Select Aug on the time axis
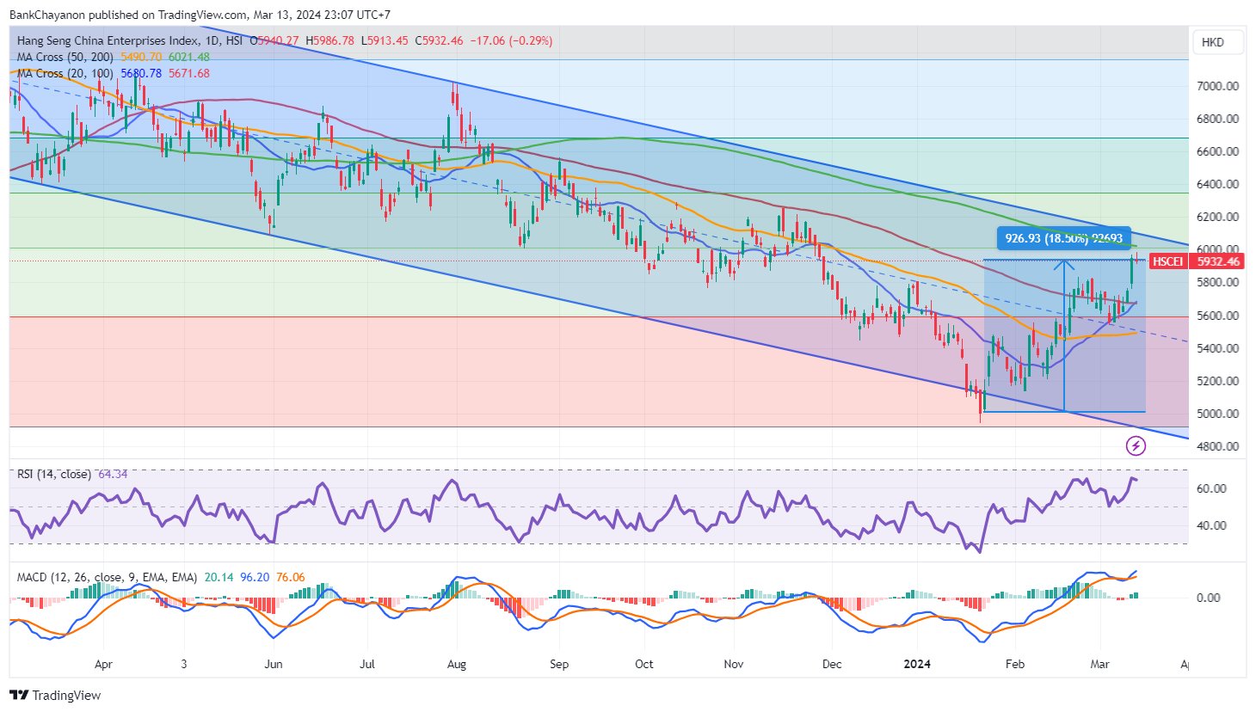1256x712 pixels. (457, 664)
